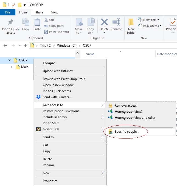The height and width of the screenshot is (187, 177).
Task: Click the Homegroup (view) network icon
Action: [x=110, y=111]
